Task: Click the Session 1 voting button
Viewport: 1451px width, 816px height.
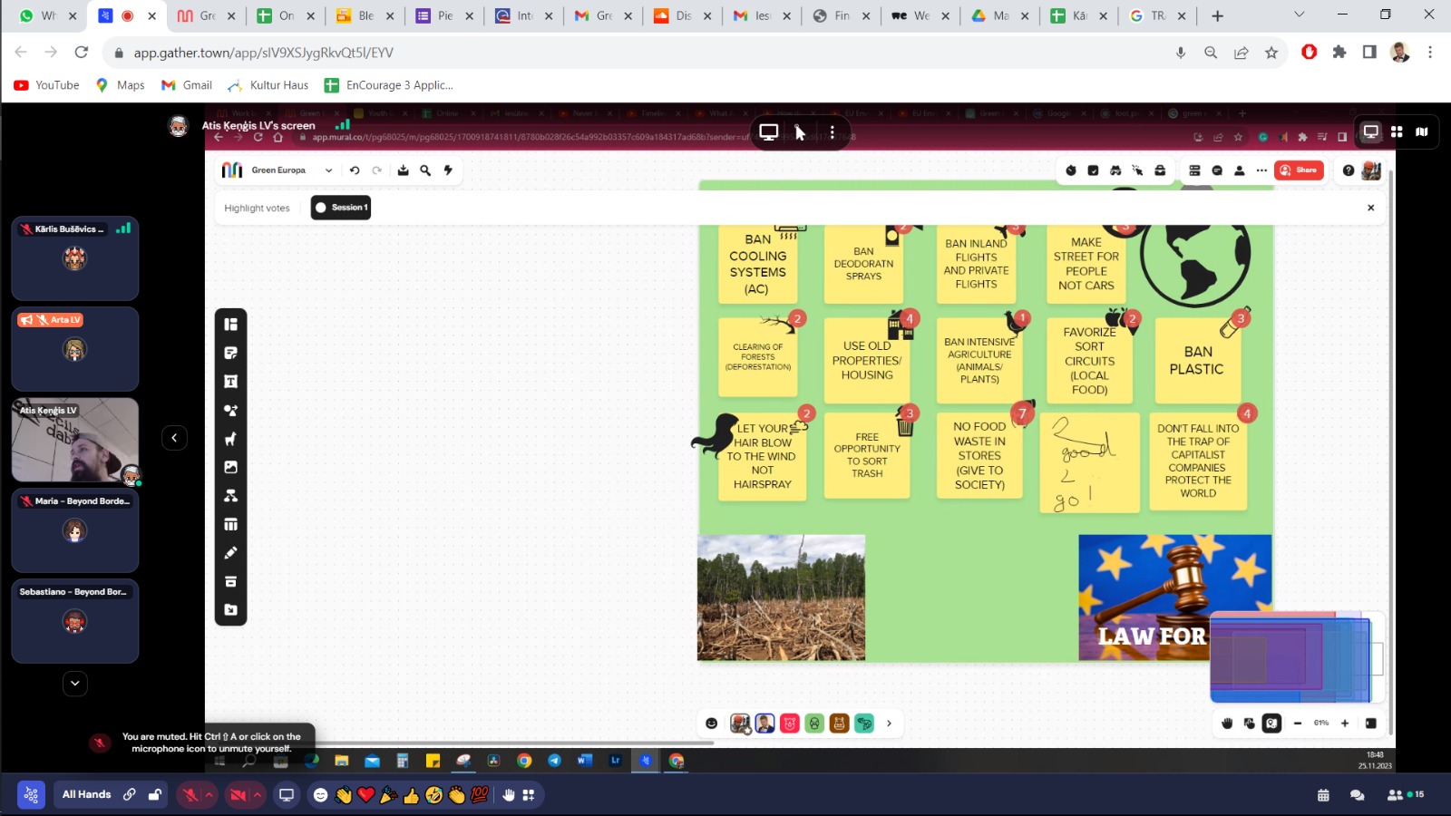Action: pos(341,208)
